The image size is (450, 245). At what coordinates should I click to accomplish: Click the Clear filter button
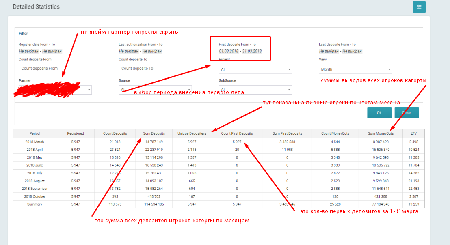407,113
